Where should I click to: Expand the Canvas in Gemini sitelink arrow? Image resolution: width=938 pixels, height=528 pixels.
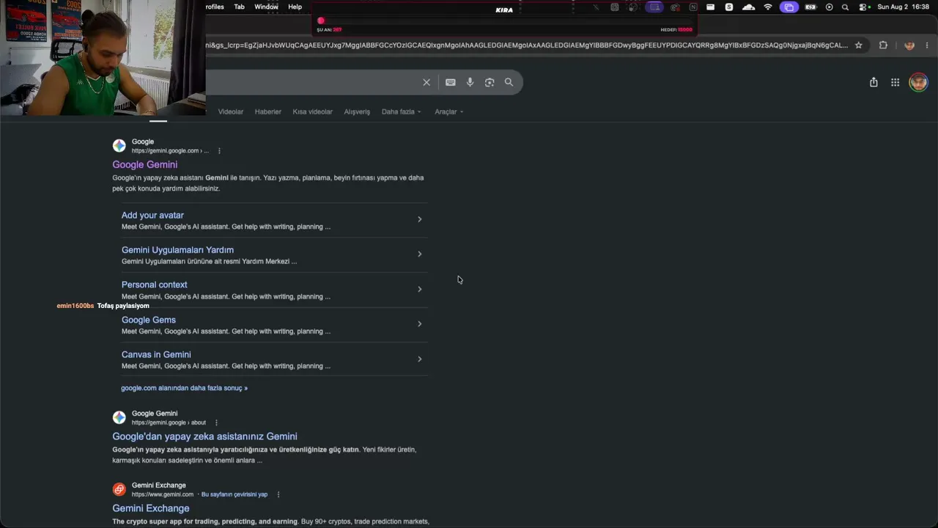(419, 359)
